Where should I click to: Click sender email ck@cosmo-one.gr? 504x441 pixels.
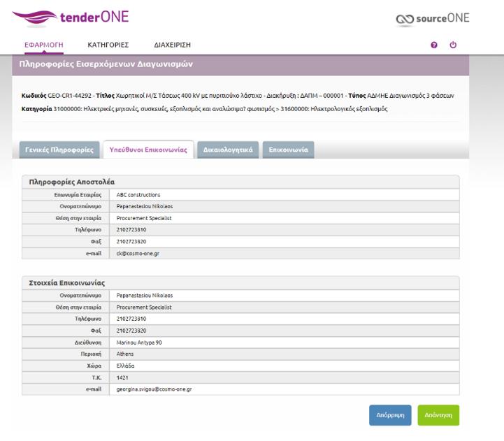click(x=138, y=253)
